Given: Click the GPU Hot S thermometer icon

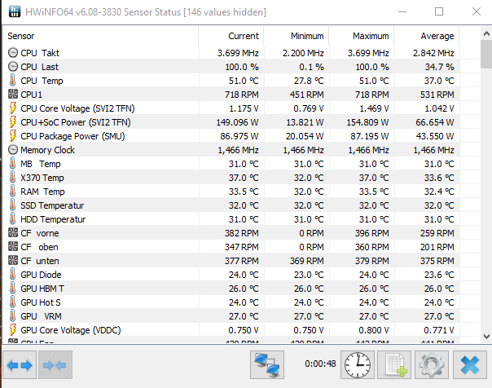Looking at the screenshot, I should [12, 302].
